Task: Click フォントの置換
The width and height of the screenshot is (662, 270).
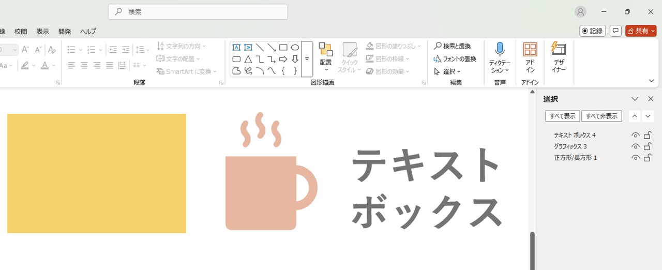Action: tap(455, 59)
